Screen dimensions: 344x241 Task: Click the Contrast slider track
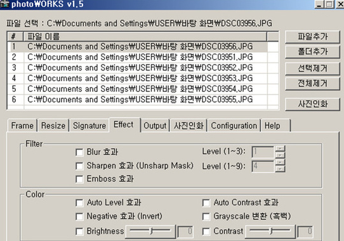click(270, 231)
